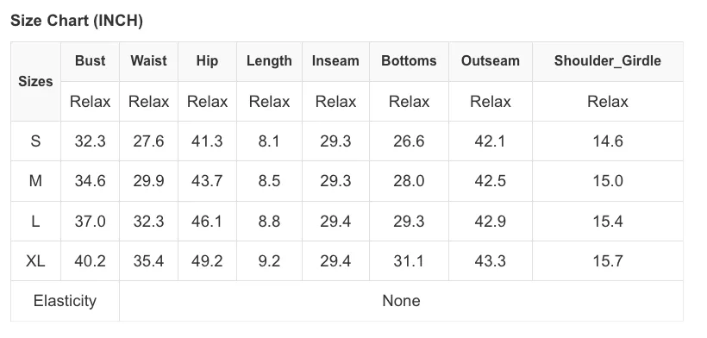Image resolution: width=707 pixels, height=338 pixels.
Task: Click the 28.0 bottoms value for M
Action: click(409, 181)
